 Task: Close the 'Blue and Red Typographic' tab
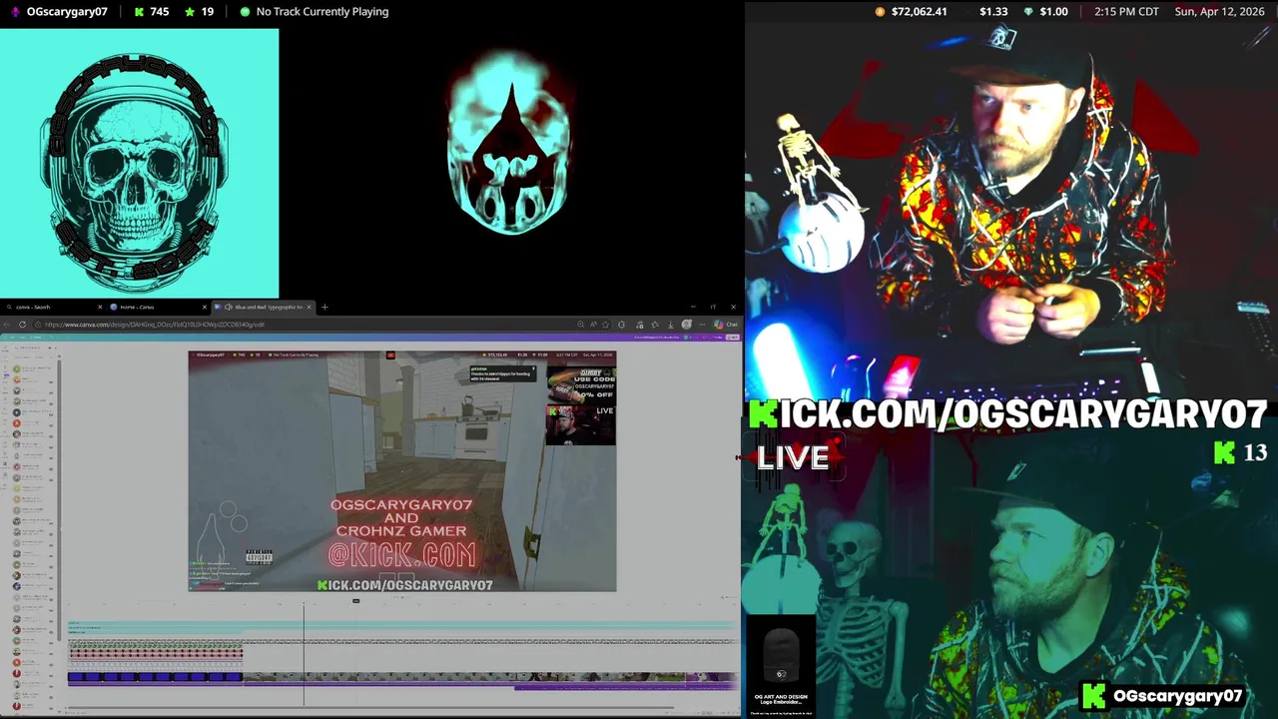[x=310, y=307]
